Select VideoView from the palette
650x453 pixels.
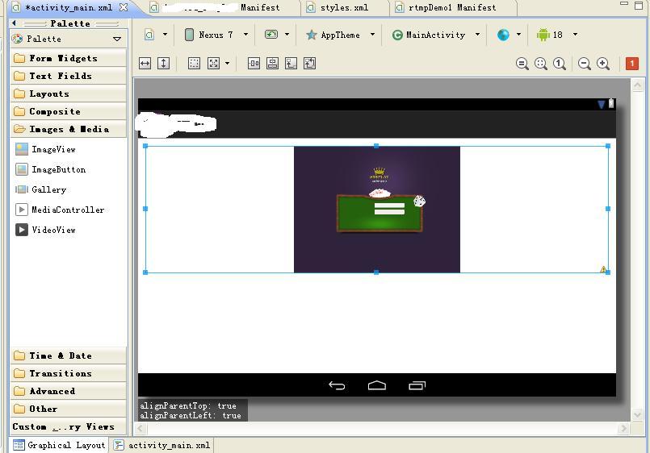click(53, 230)
